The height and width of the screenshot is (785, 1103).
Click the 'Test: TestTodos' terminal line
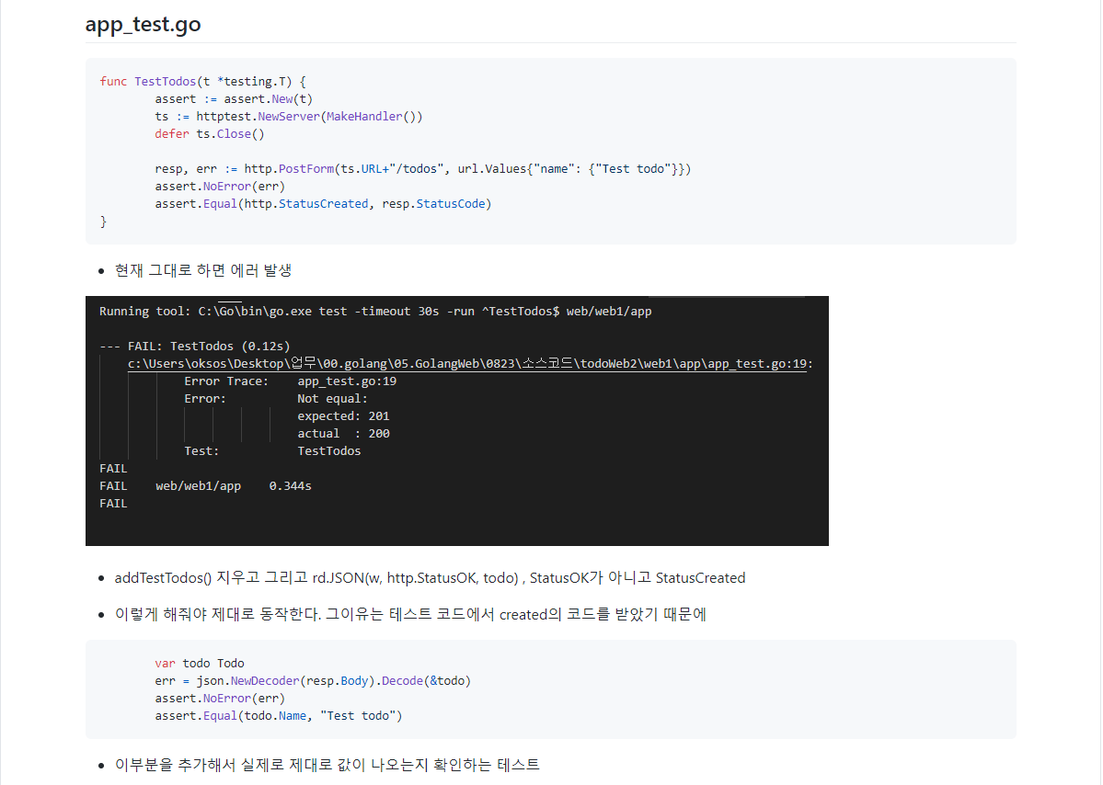click(272, 451)
